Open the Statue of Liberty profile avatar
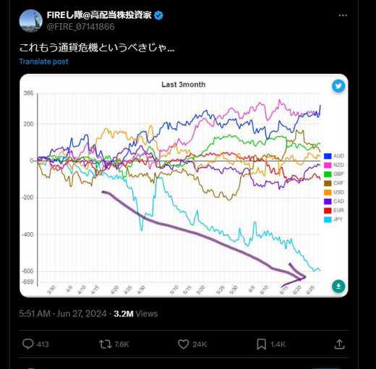 30,21
